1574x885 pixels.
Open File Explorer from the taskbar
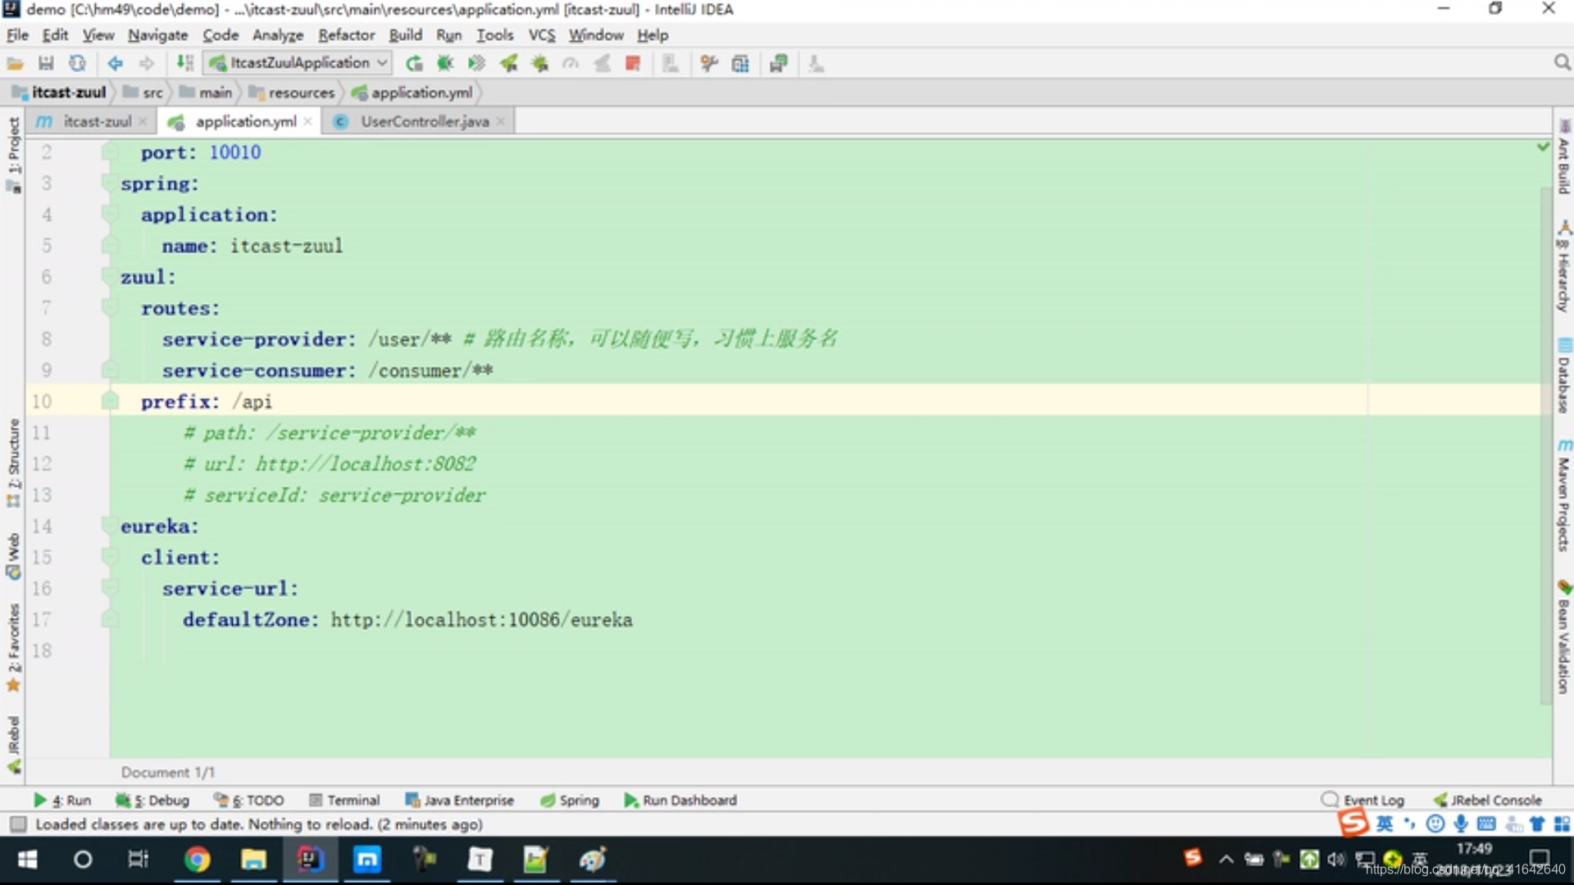tap(253, 860)
